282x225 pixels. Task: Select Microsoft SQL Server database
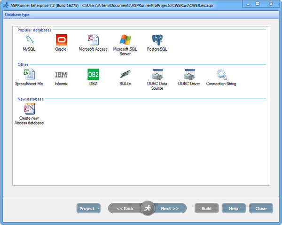tap(125, 40)
